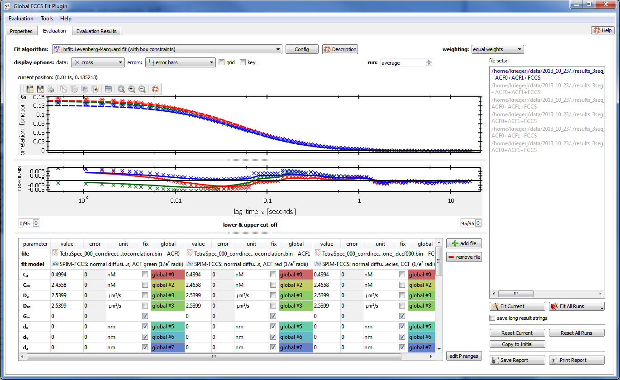
Task: Click the zoom all magnifier icon
Action: pos(121,89)
